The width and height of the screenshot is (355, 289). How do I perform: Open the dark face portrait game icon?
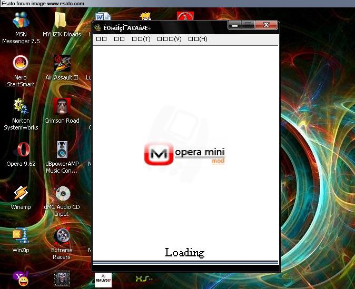coord(62,278)
